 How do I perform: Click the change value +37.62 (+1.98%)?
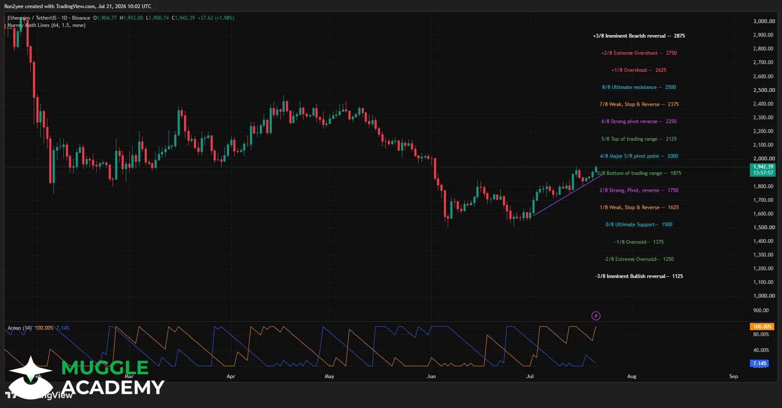pos(216,18)
